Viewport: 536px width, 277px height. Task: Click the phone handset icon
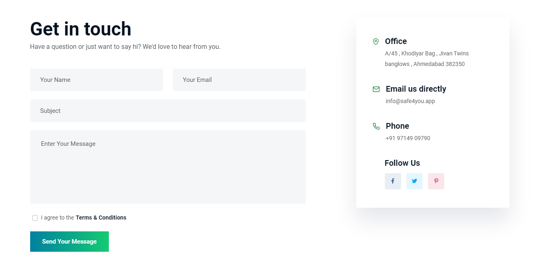click(x=376, y=126)
